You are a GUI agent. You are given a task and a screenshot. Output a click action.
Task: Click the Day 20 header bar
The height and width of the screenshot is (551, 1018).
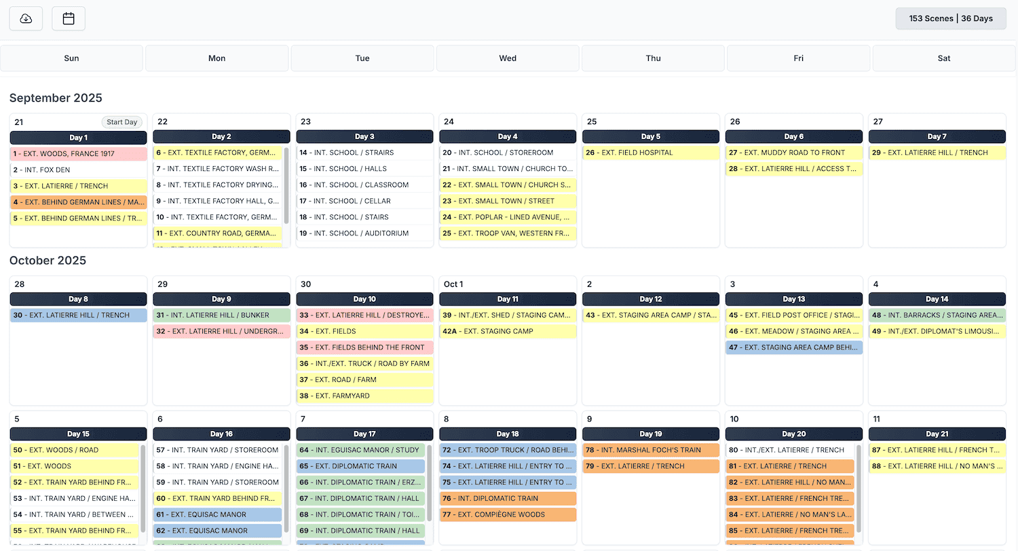(x=794, y=434)
